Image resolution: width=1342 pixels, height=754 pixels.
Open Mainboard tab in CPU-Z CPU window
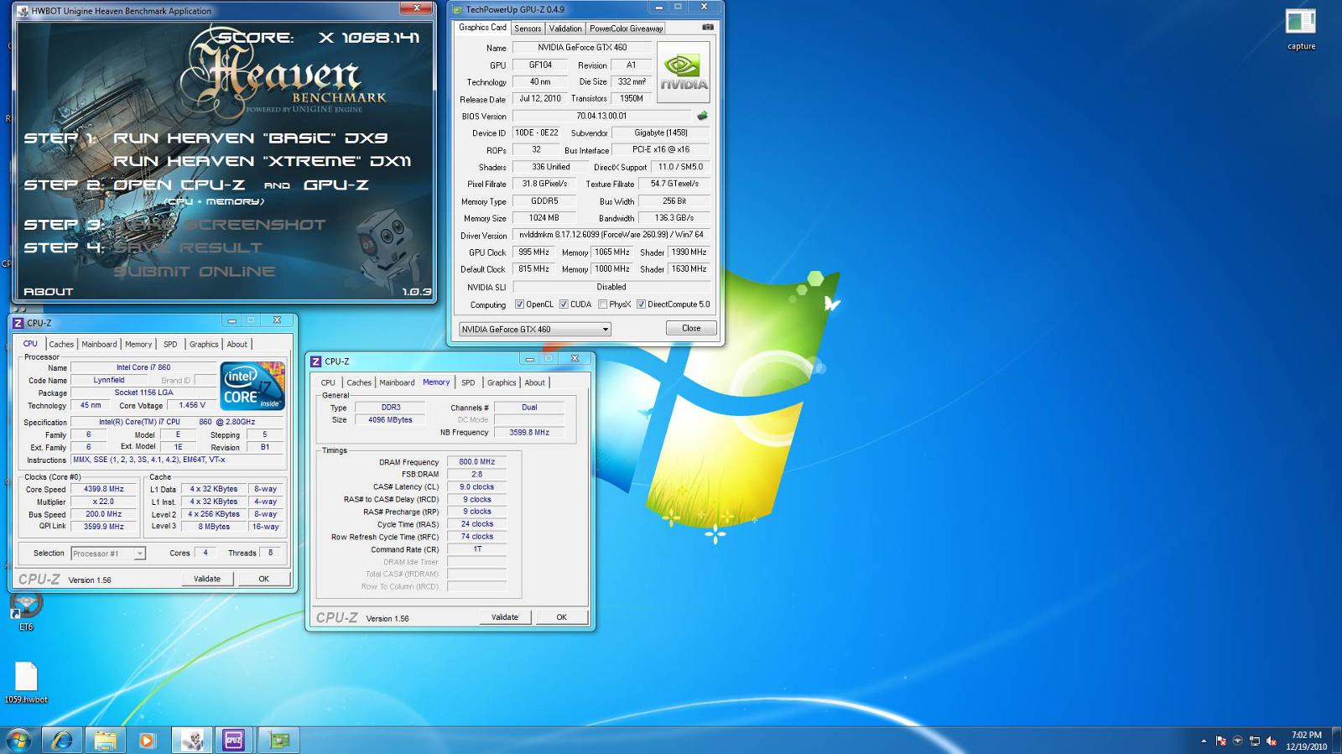[x=99, y=344]
